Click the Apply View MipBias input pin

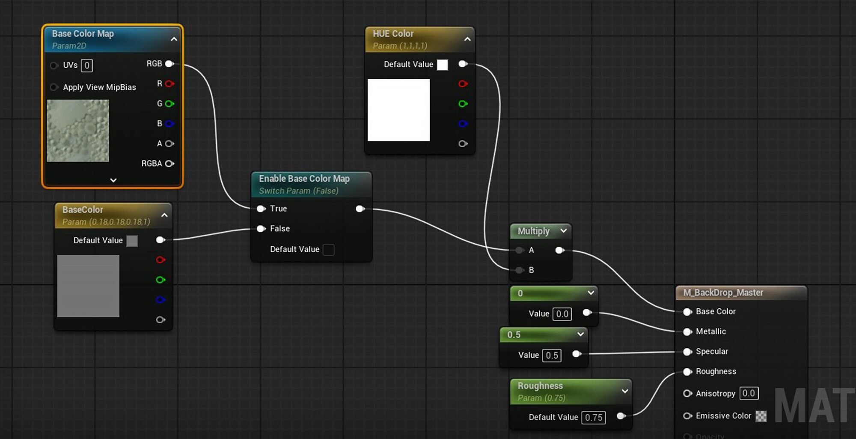click(x=54, y=87)
